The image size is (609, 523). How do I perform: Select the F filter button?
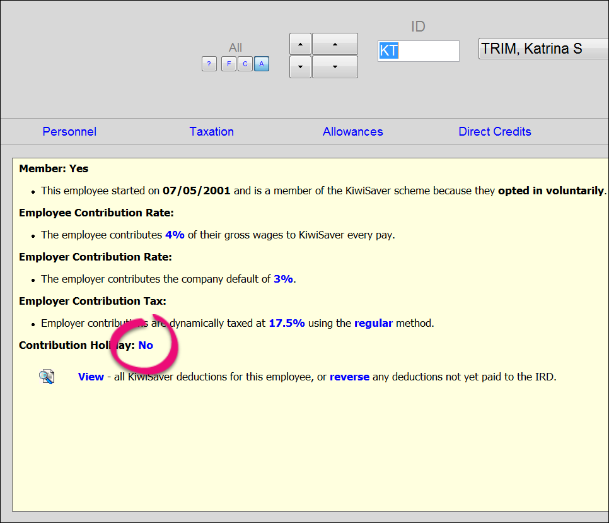click(229, 64)
